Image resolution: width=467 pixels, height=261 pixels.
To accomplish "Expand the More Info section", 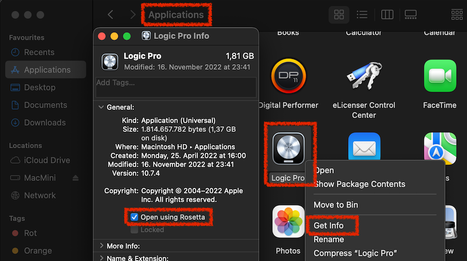I will point(101,246).
